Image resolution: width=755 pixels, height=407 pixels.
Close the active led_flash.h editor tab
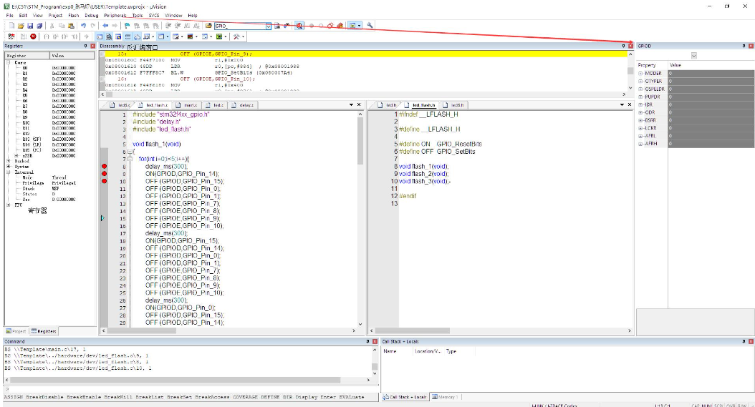[630, 104]
